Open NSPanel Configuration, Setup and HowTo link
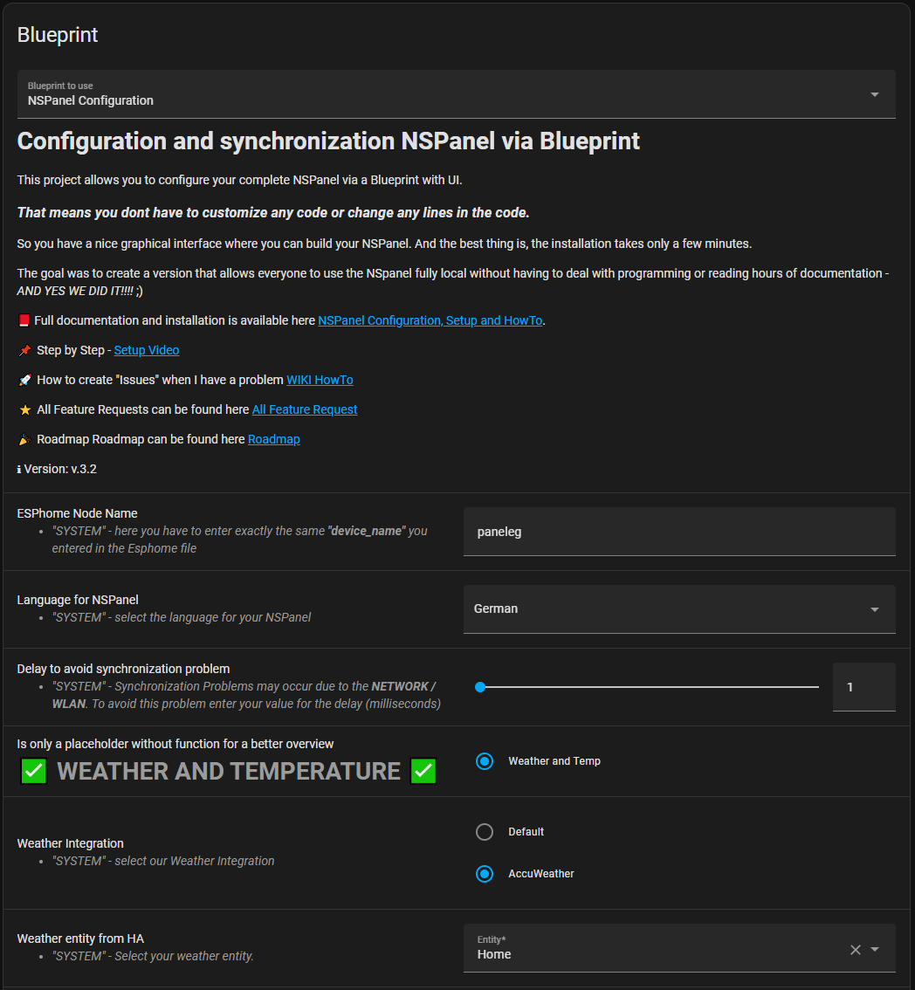915x990 pixels. 430,320
